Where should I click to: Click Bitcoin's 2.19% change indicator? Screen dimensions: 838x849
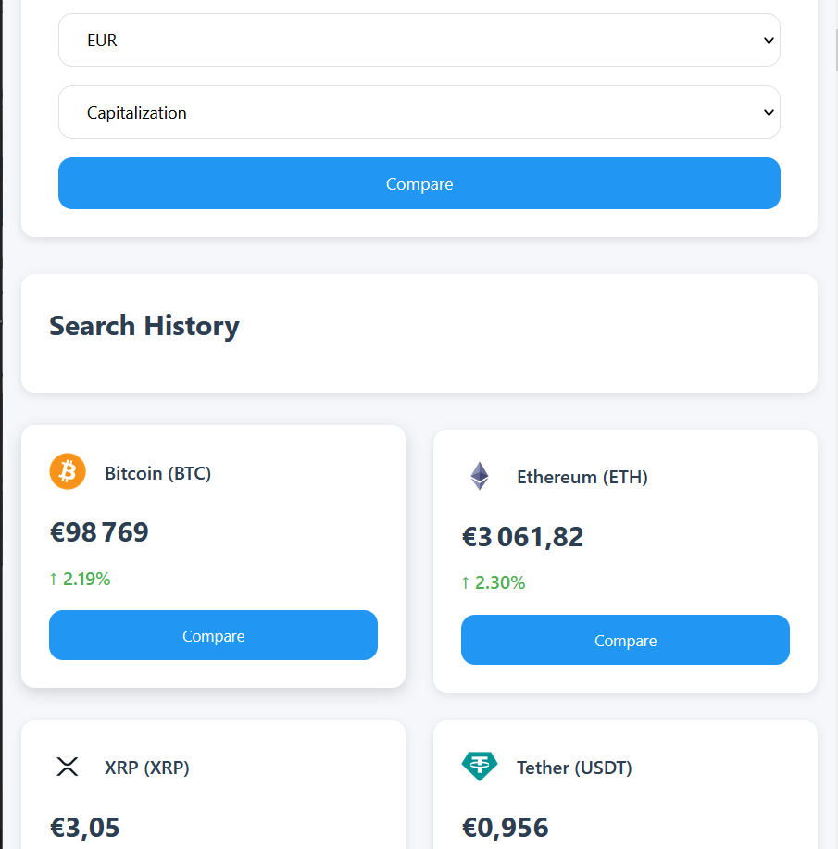click(x=80, y=580)
